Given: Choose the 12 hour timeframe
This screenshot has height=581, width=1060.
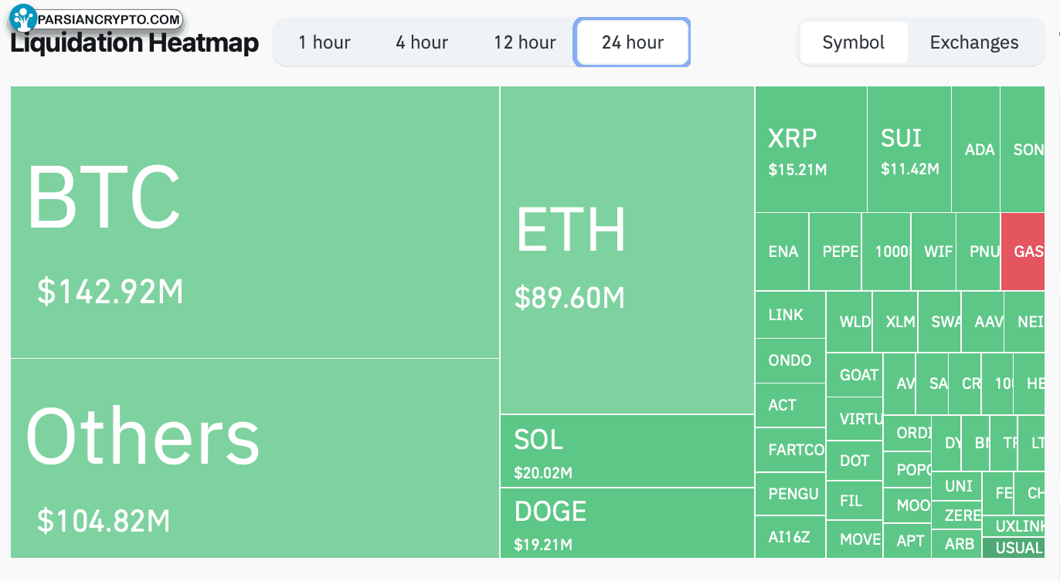Looking at the screenshot, I should tap(525, 42).
